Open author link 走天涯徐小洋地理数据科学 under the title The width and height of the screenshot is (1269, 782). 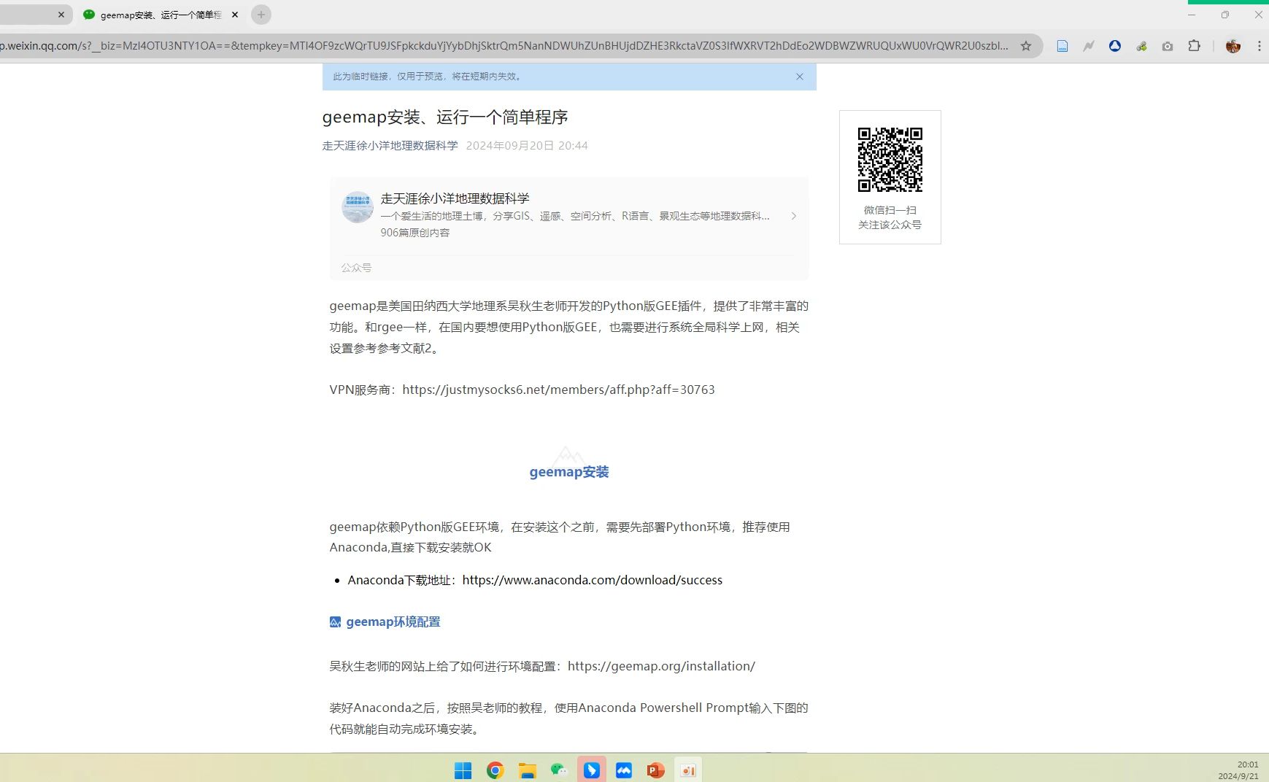[390, 146]
